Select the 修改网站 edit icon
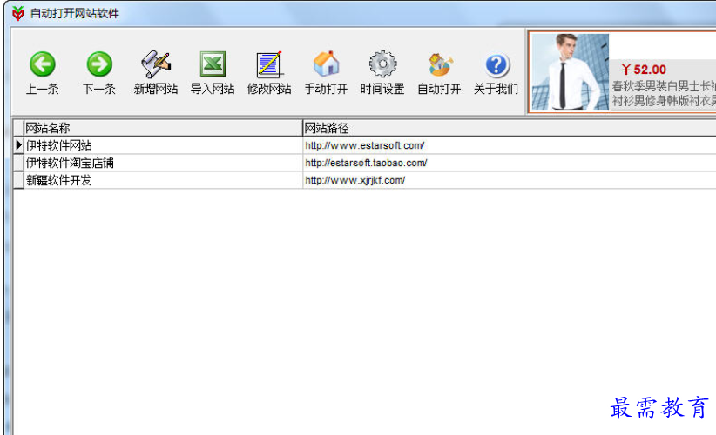Screen dimensions: 716x435 point(269,64)
